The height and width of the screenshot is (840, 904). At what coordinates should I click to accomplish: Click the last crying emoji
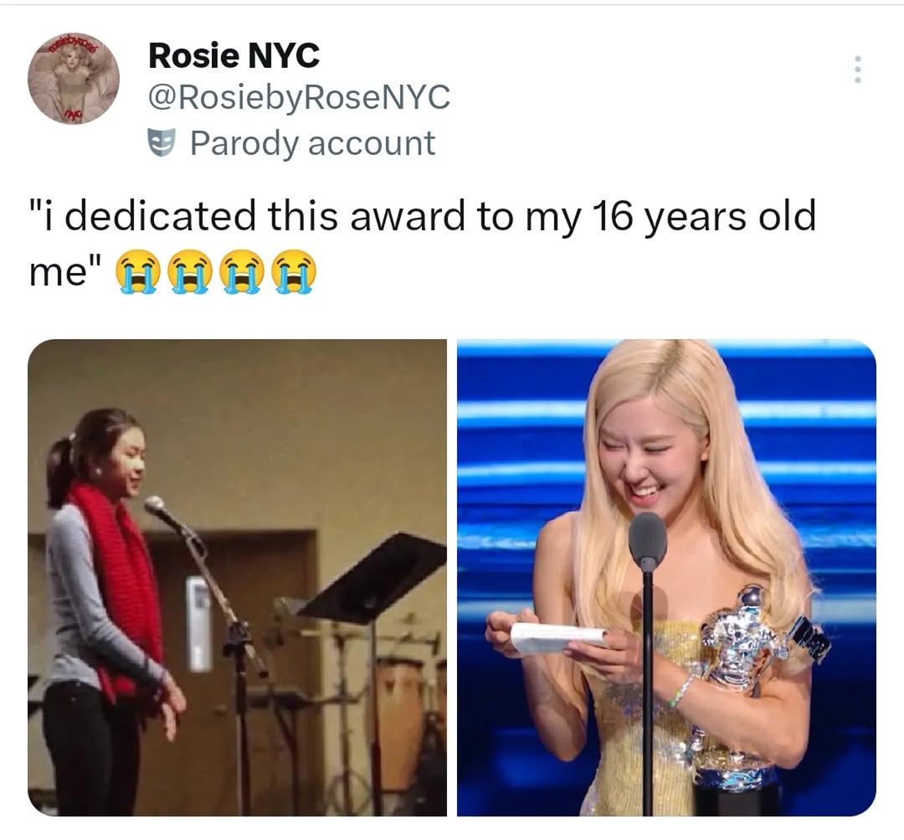295,271
